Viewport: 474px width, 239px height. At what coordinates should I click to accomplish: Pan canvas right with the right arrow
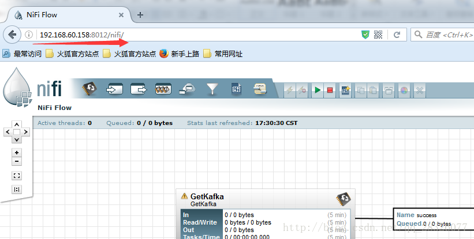(x=26, y=132)
